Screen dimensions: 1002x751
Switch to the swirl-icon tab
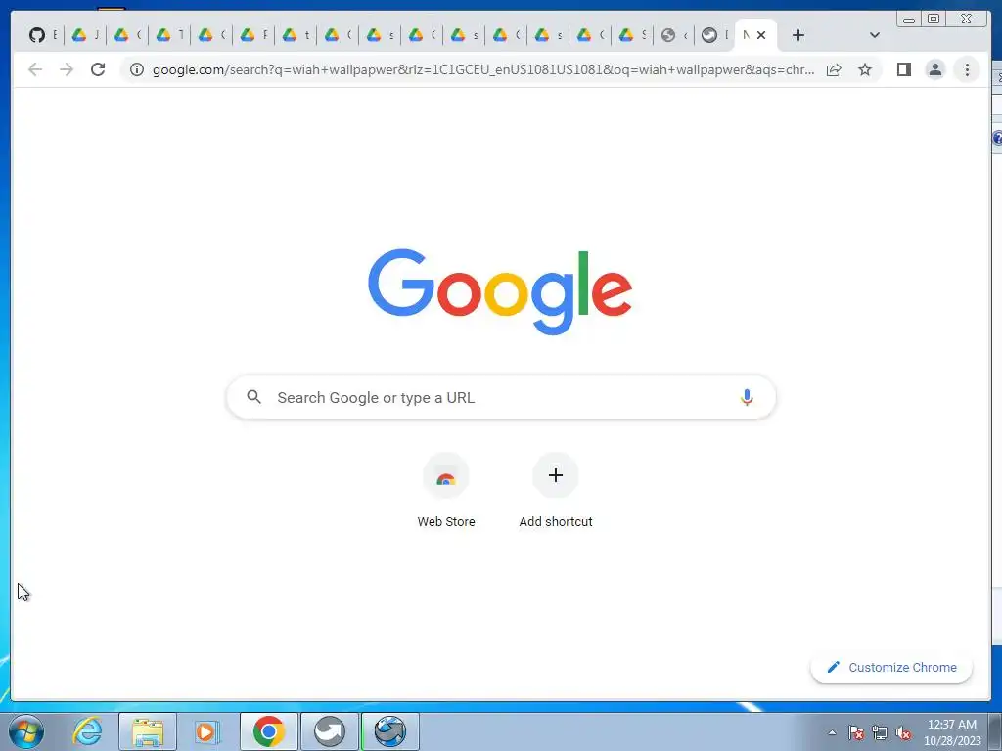coord(715,35)
